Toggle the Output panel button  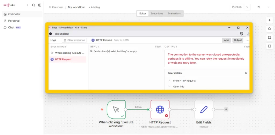click(x=238, y=40)
